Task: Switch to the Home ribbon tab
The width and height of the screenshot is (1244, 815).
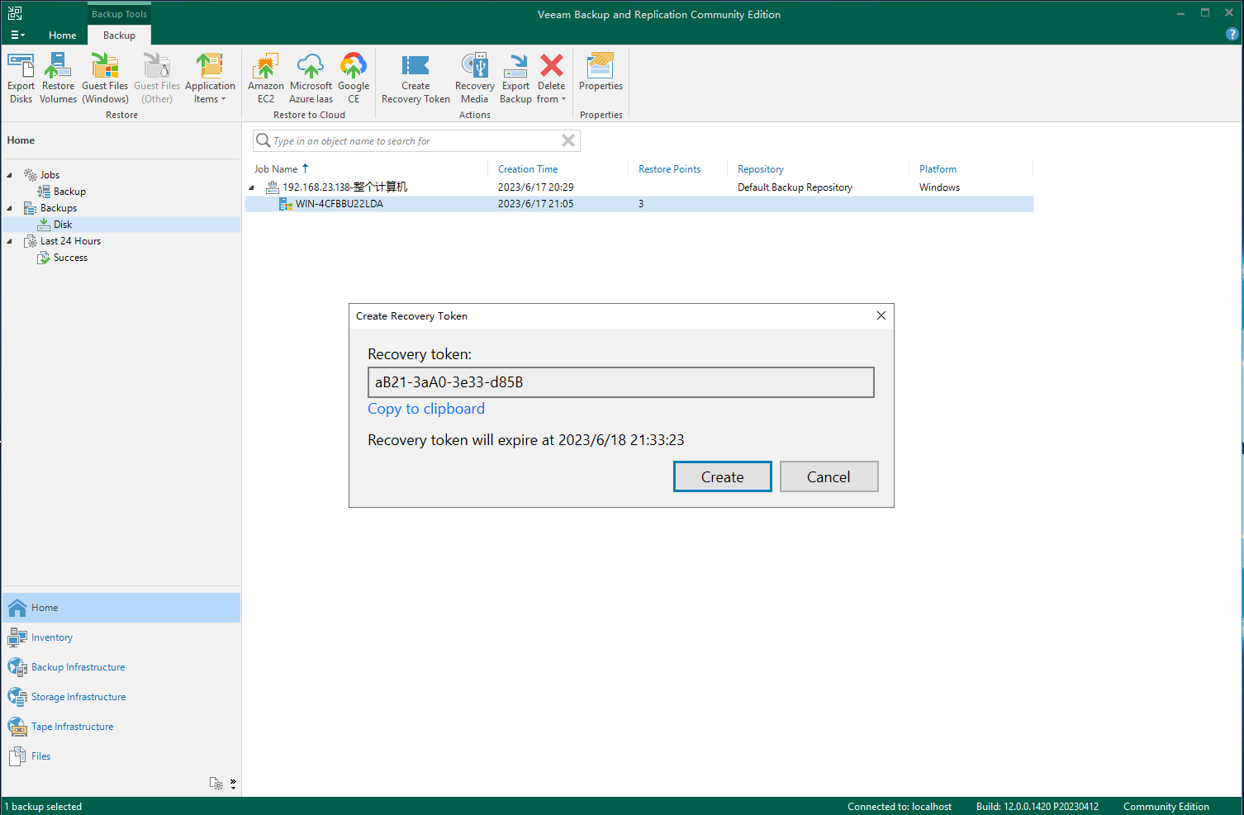Action: 62,36
